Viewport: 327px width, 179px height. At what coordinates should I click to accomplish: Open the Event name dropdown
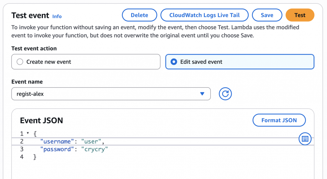click(x=111, y=94)
